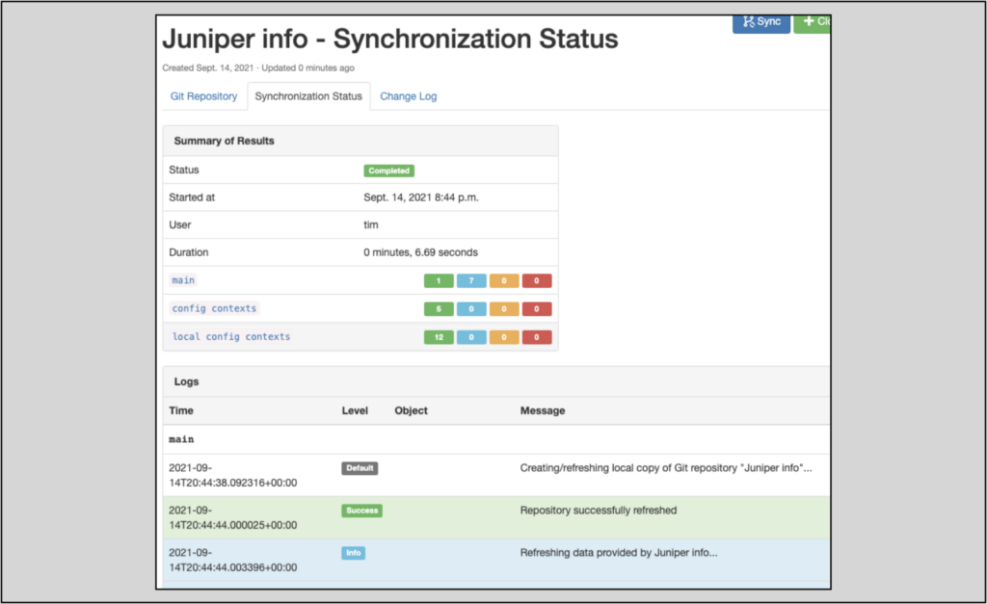Open the main branch link
The height and width of the screenshot is (604, 987).
point(182,280)
